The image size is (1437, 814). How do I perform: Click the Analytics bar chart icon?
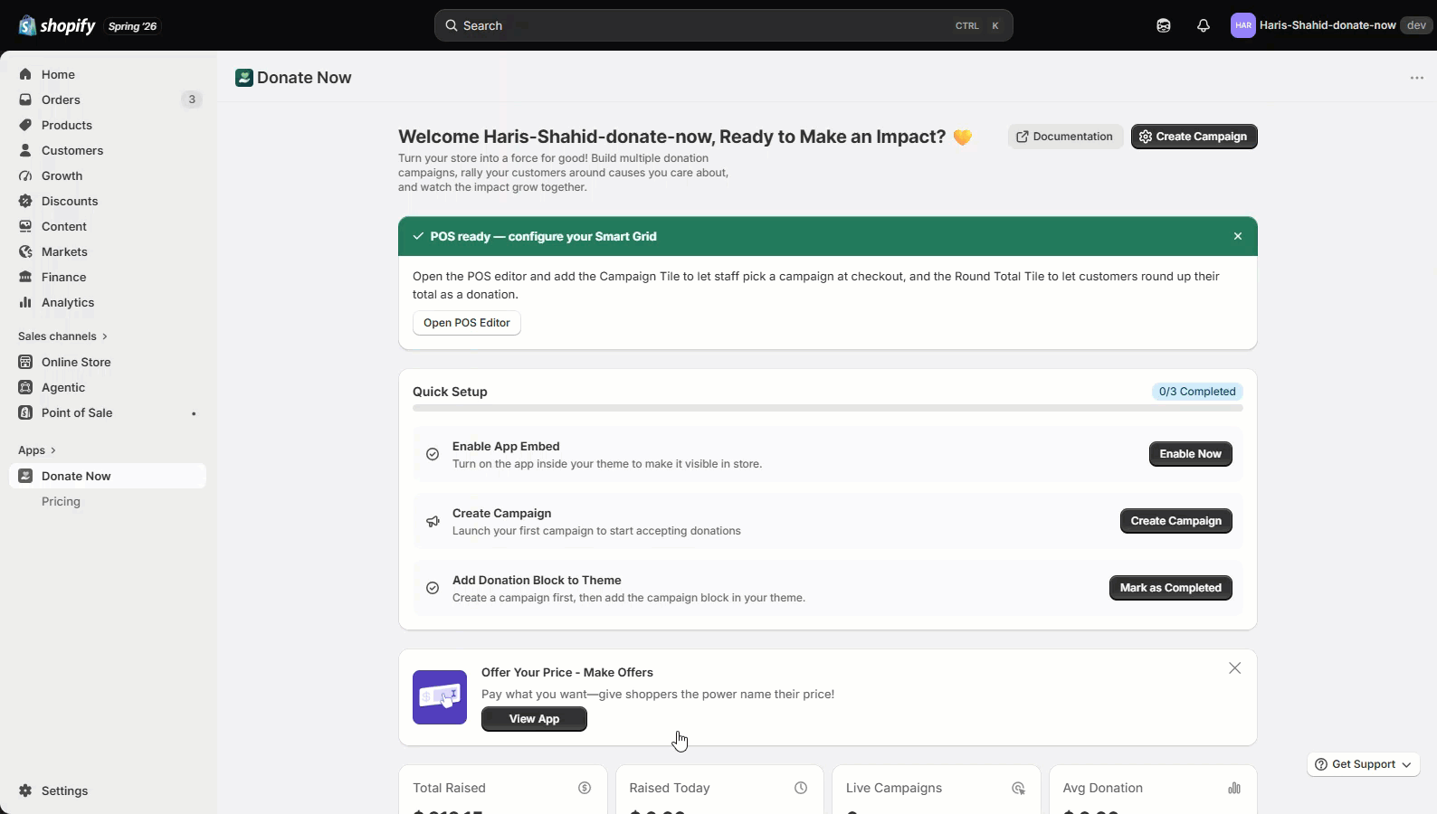point(25,302)
